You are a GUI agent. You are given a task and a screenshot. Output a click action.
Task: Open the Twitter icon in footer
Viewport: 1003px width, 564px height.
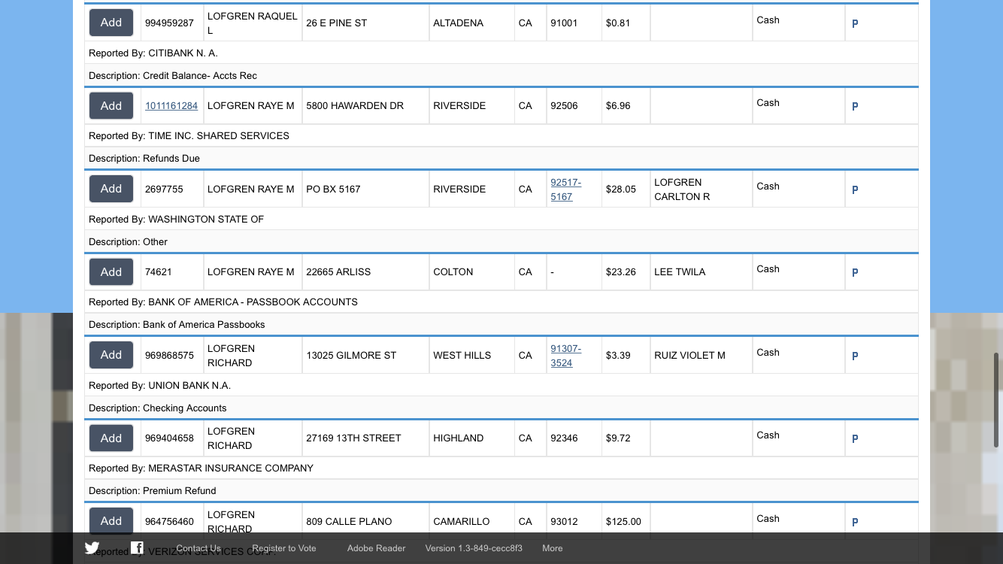[x=92, y=547]
